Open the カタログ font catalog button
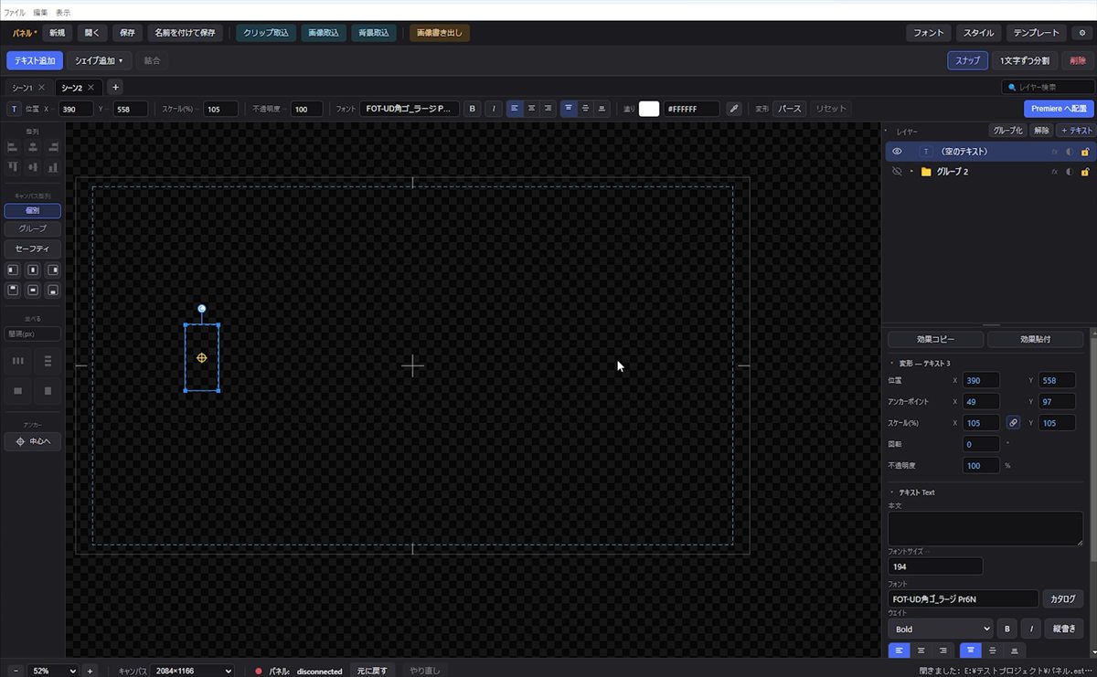Screen dimensions: 1097x677 coord(1063,599)
